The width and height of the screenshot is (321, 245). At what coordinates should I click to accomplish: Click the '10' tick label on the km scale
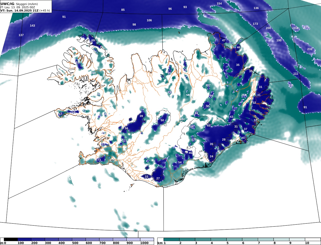(307, 243)
